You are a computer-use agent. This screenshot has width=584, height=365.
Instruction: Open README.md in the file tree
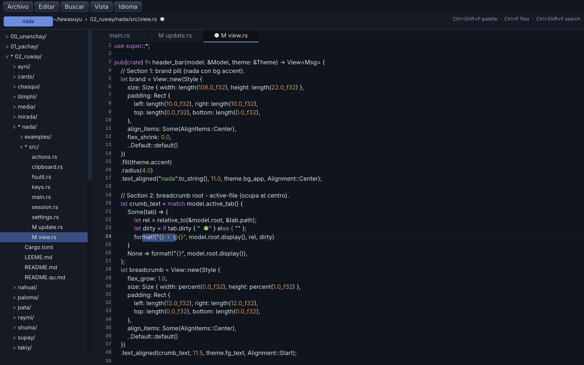click(44, 267)
